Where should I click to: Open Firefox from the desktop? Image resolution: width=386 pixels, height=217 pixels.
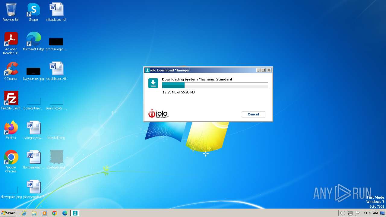[11, 130]
